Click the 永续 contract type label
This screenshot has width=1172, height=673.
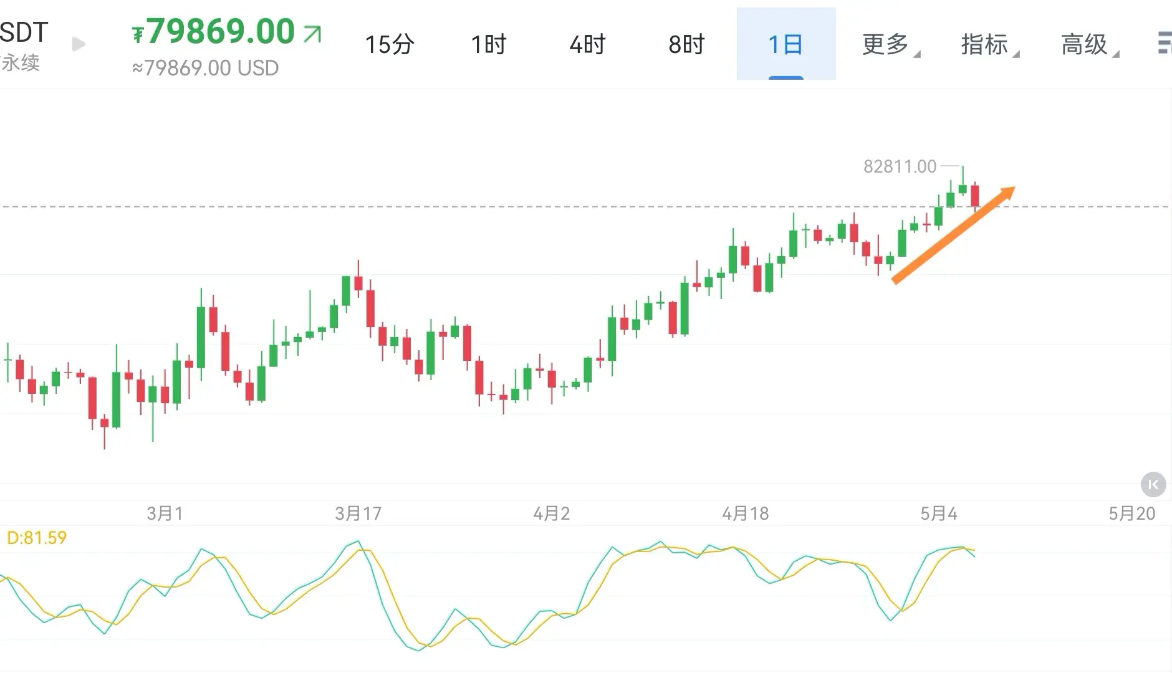[20, 62]
